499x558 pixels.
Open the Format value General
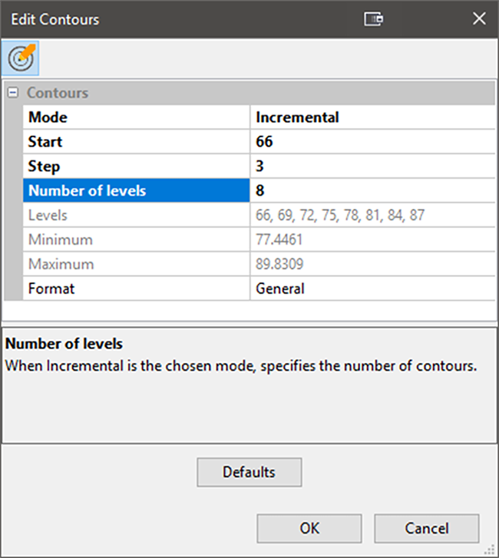point(372,289)
